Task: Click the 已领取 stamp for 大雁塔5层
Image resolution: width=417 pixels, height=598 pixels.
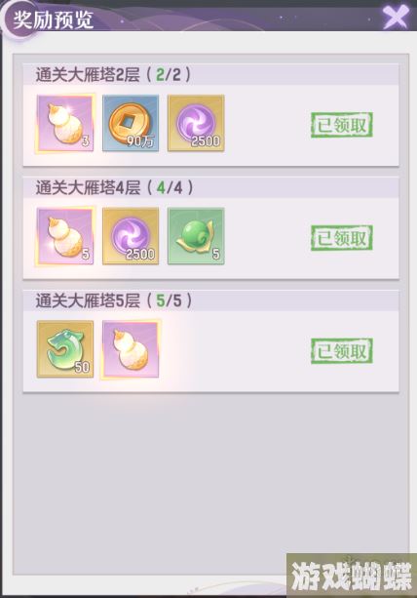Action: (342, 350)
